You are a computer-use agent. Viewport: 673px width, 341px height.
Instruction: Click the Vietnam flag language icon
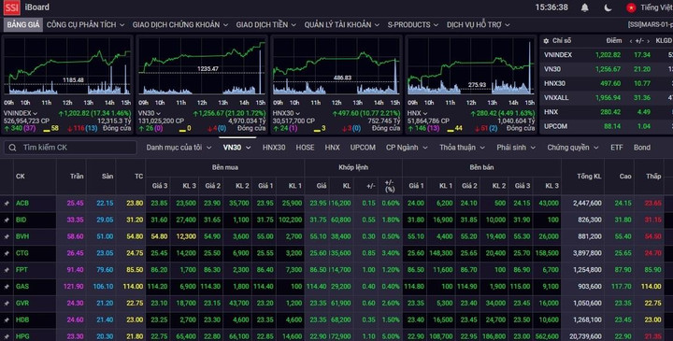631,7
